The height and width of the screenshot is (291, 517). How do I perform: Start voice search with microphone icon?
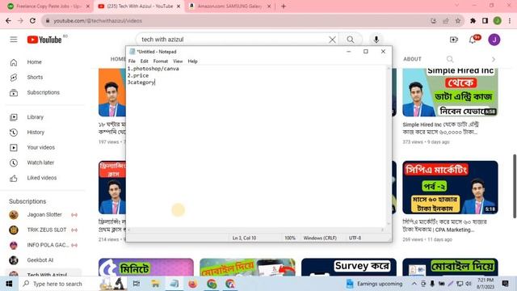point(376,40)
